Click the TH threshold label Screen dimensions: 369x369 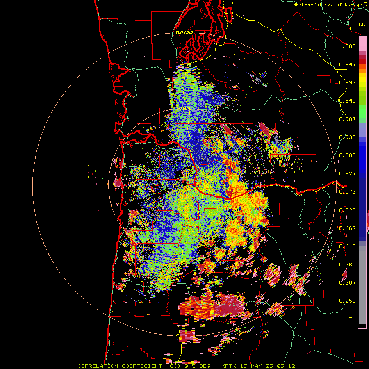352,319
